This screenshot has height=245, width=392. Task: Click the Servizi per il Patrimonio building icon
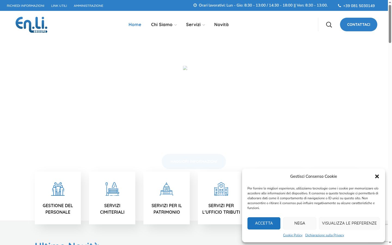(167, 189)
